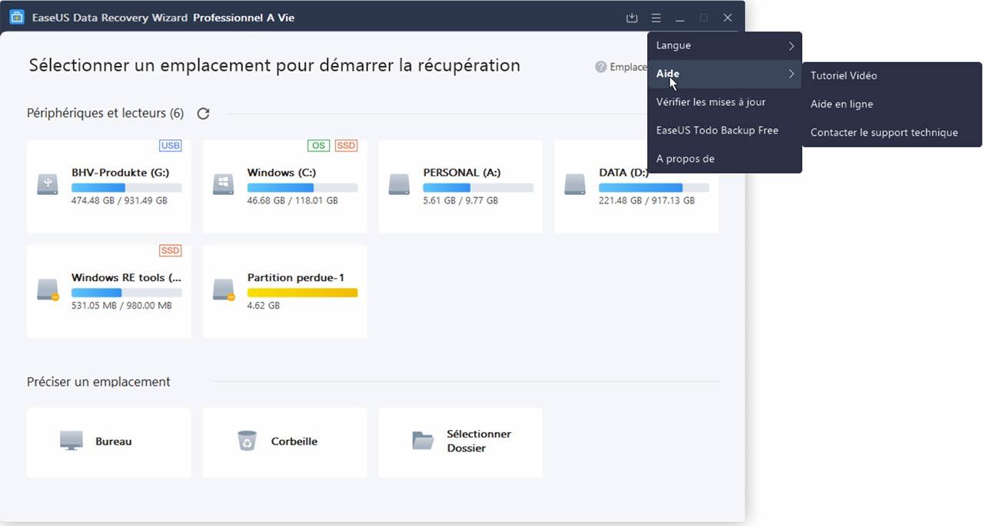
Task: Open the A propos de entry
Action: pos(725,159)
